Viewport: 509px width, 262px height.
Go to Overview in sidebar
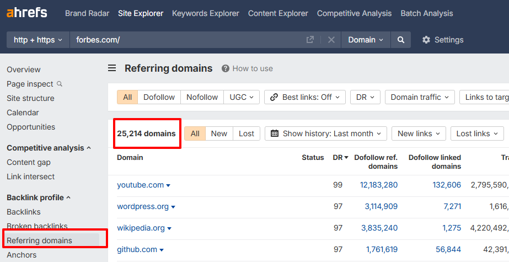tap(24, 69)
